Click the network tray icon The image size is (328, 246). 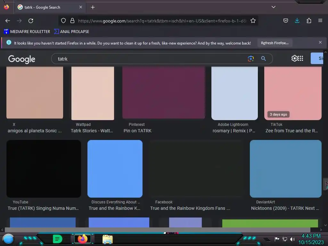click(285, 239)
